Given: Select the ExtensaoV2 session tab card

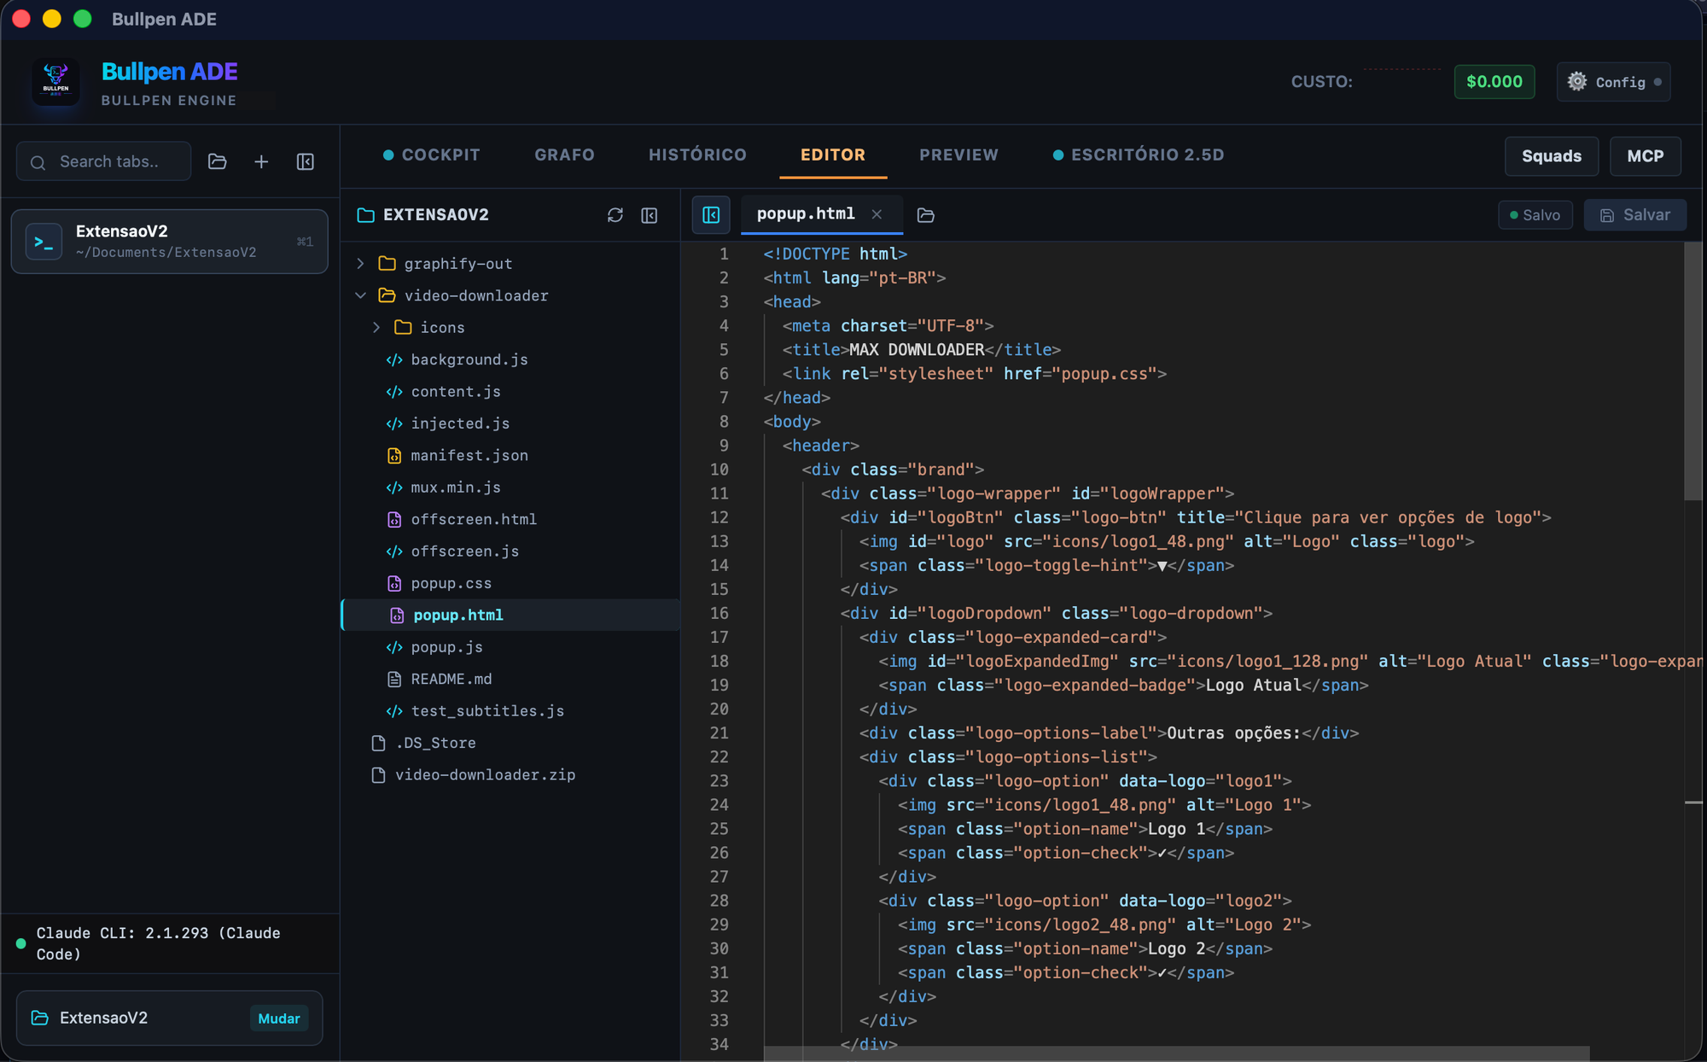Looking at the screenshot, I should click(169, 242).
